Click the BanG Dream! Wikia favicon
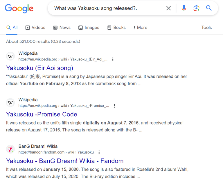223x180 pixels. tap(10, 149)
